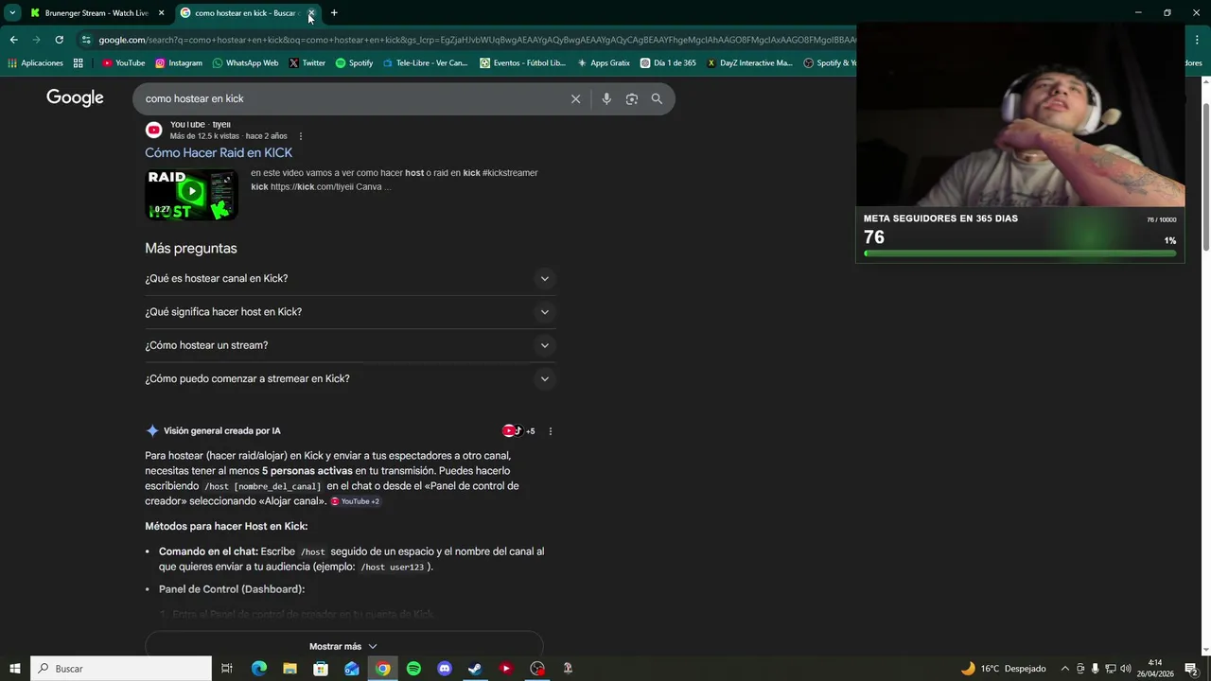Click the AI overview sparkle icon

pyautogui.click(x=152, y=430)
